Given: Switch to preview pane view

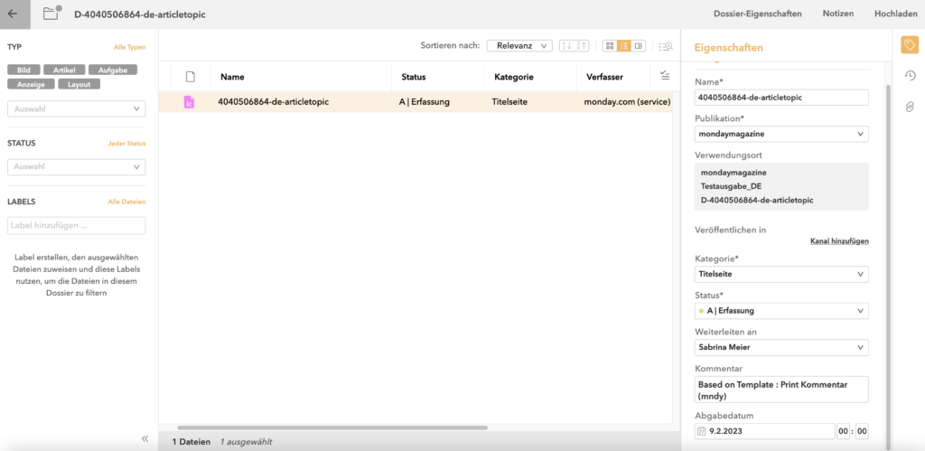Looking at the screenshot, I should 639,45.
